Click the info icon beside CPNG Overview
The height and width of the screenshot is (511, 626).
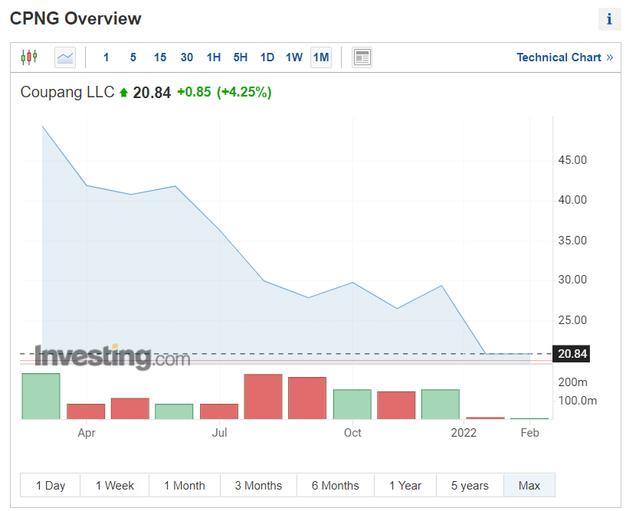609,18
